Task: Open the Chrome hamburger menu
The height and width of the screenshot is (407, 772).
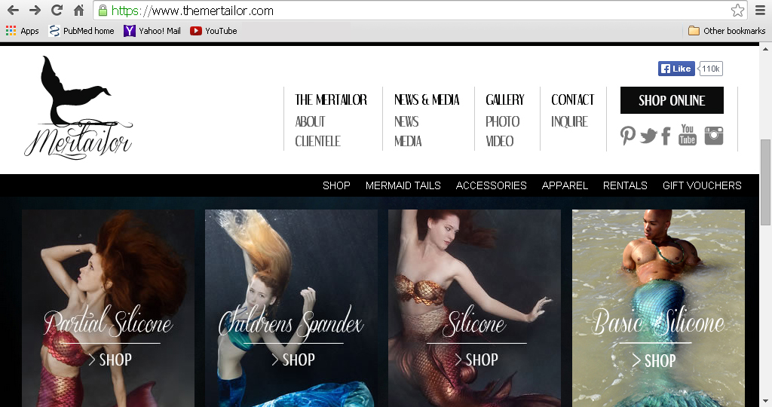Action: coord(760,11)
